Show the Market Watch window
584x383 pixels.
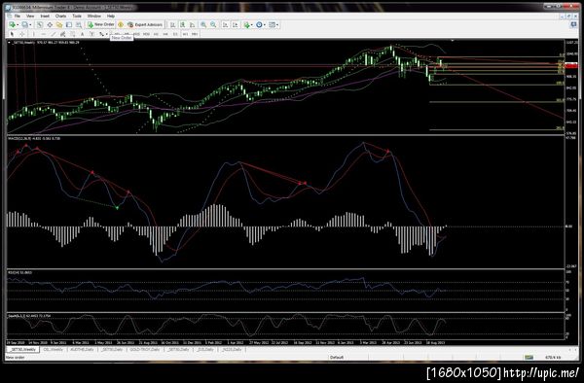coord(40,24)
